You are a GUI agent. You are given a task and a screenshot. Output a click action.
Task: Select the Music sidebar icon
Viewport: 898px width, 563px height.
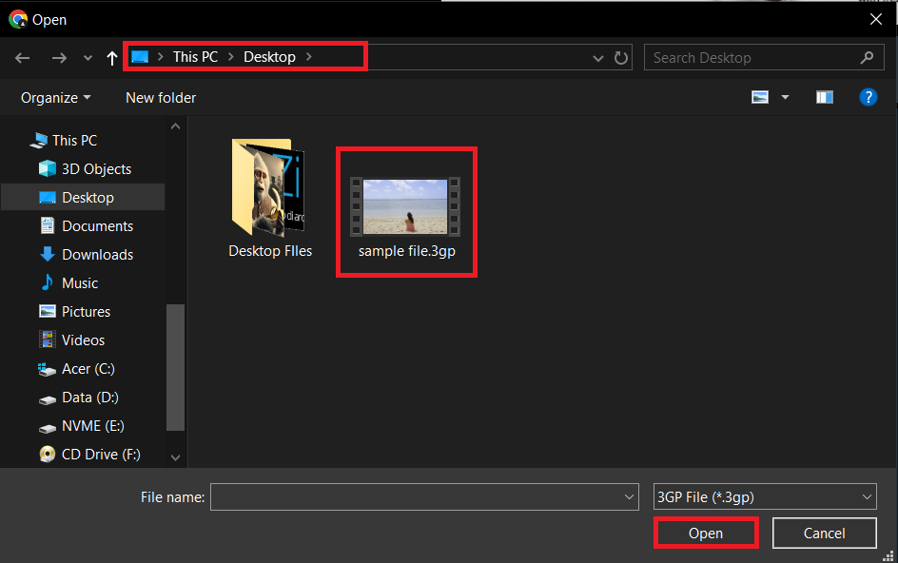pyautogui.click(x=46, y=282)
